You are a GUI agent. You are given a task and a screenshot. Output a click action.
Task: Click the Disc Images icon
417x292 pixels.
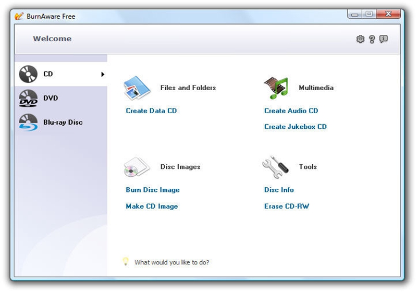tap(137, 167)
